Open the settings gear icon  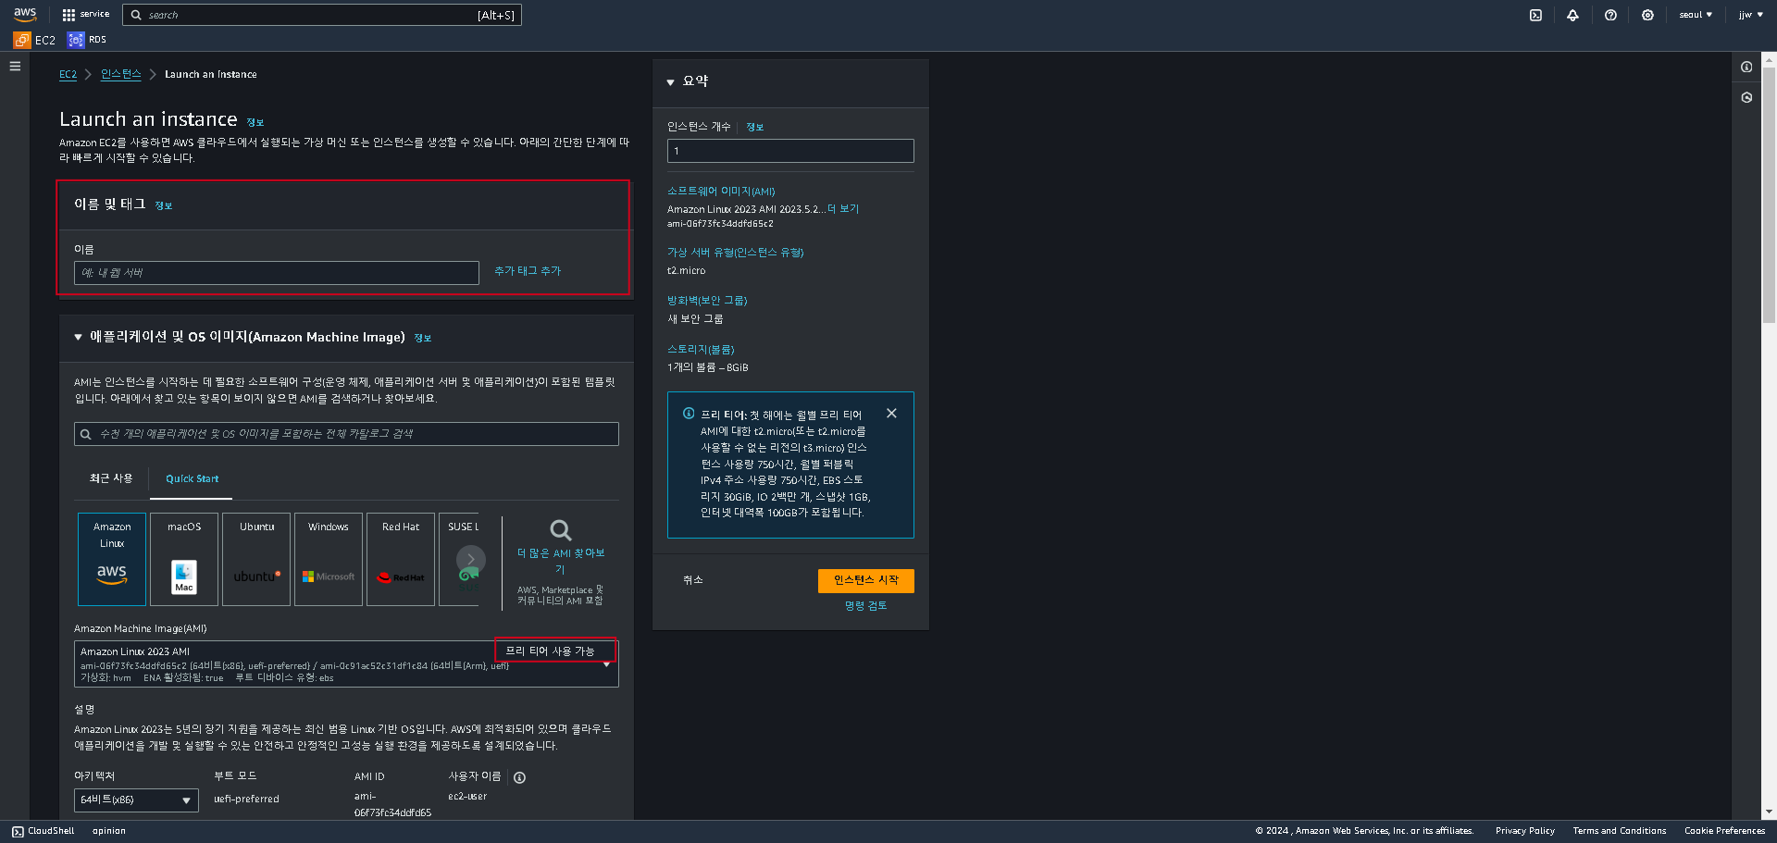(x=1647, y=15)
